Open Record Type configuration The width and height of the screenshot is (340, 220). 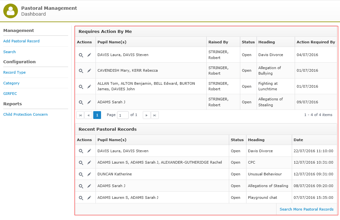[14, 72]
